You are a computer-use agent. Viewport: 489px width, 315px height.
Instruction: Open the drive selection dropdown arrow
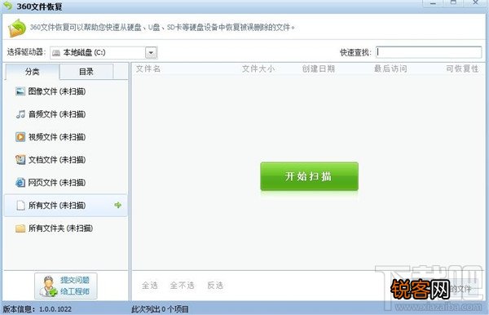click(x=151, y=52)
